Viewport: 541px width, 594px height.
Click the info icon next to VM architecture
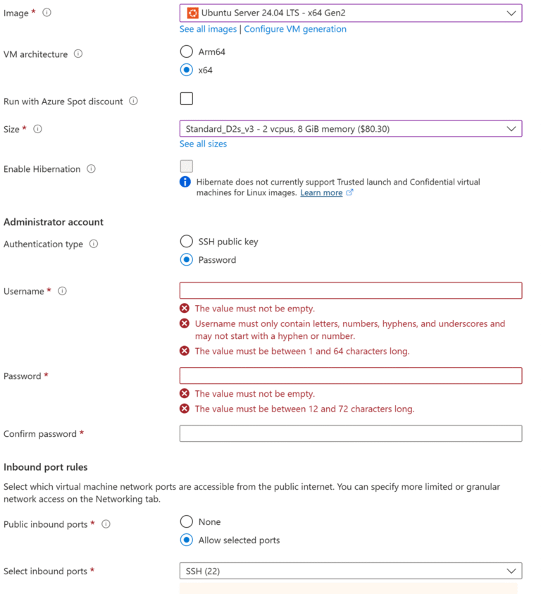77,53
